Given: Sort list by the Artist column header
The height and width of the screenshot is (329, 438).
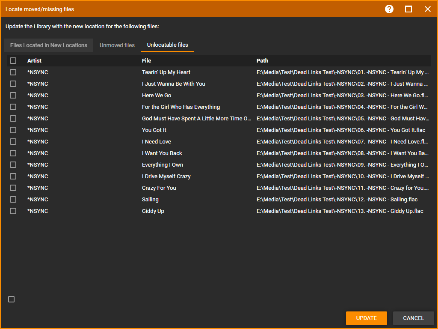Looking at the screenshot, I should coord(34,61).
